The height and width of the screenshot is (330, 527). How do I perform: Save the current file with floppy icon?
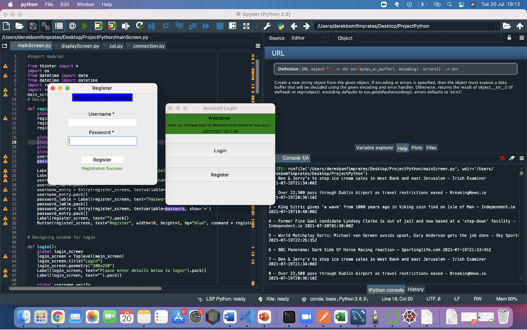32,26
